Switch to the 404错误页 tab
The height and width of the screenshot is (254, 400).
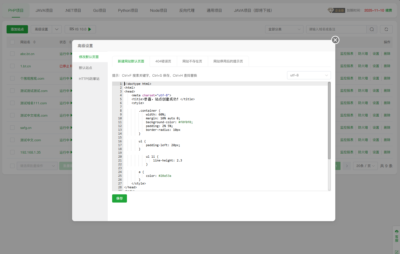coord(163,61)
